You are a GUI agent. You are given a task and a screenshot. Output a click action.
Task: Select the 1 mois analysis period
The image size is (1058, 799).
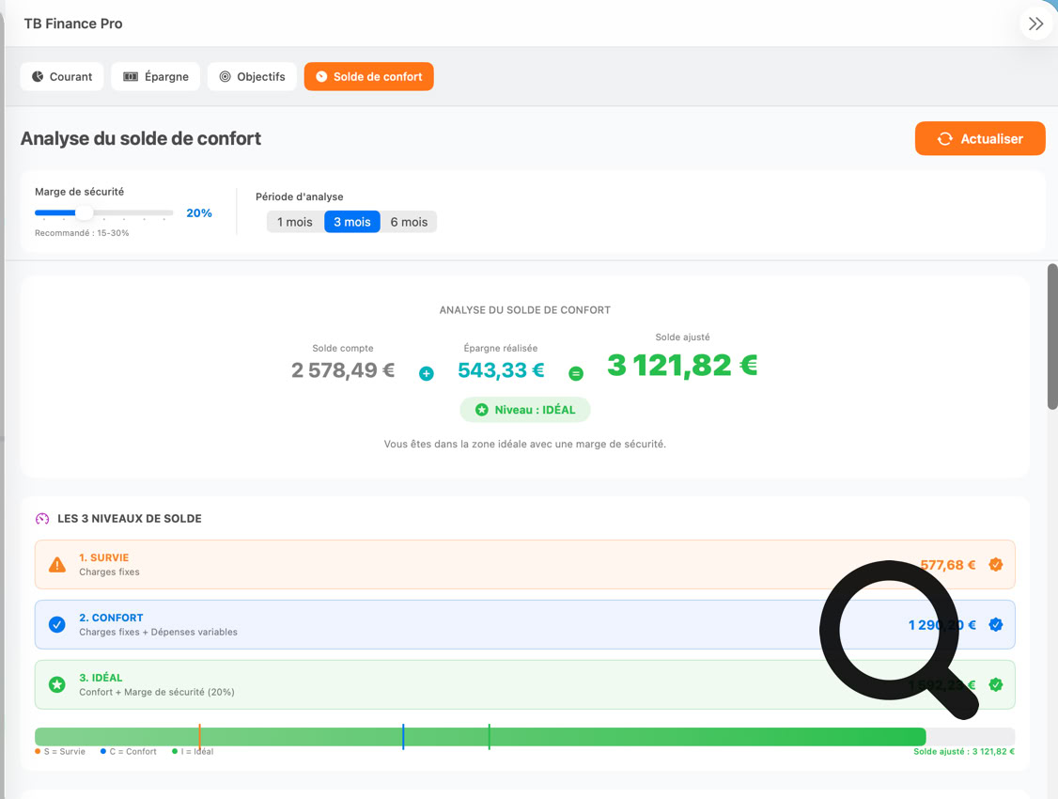295,222
